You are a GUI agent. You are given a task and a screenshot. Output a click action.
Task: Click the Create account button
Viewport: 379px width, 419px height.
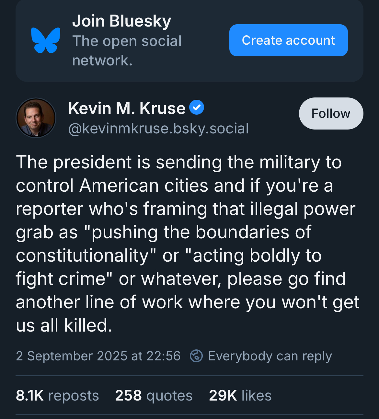click(288, 40)
